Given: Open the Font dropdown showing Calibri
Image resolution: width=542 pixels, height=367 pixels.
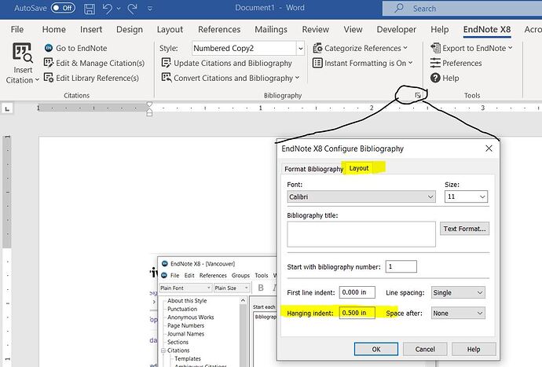Looking at the screenshot, I should (361, 196).
